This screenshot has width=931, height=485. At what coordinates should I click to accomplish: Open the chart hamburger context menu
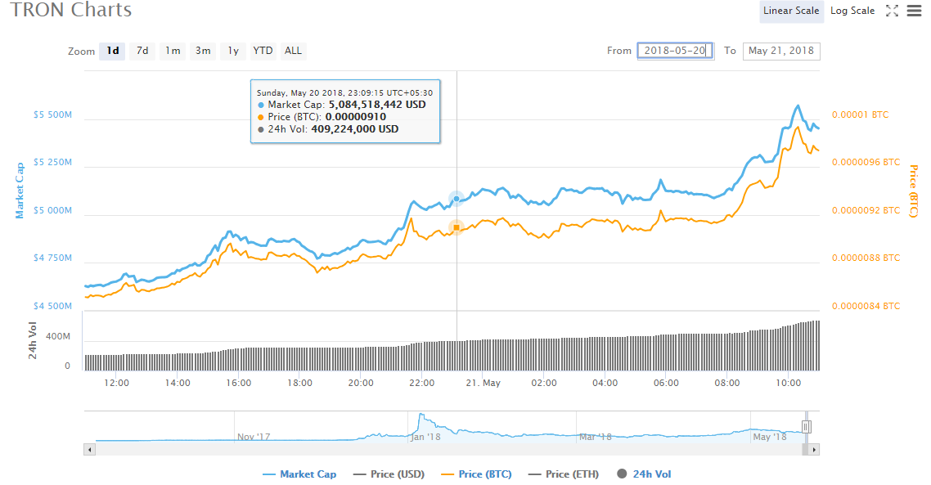(915, 11)
